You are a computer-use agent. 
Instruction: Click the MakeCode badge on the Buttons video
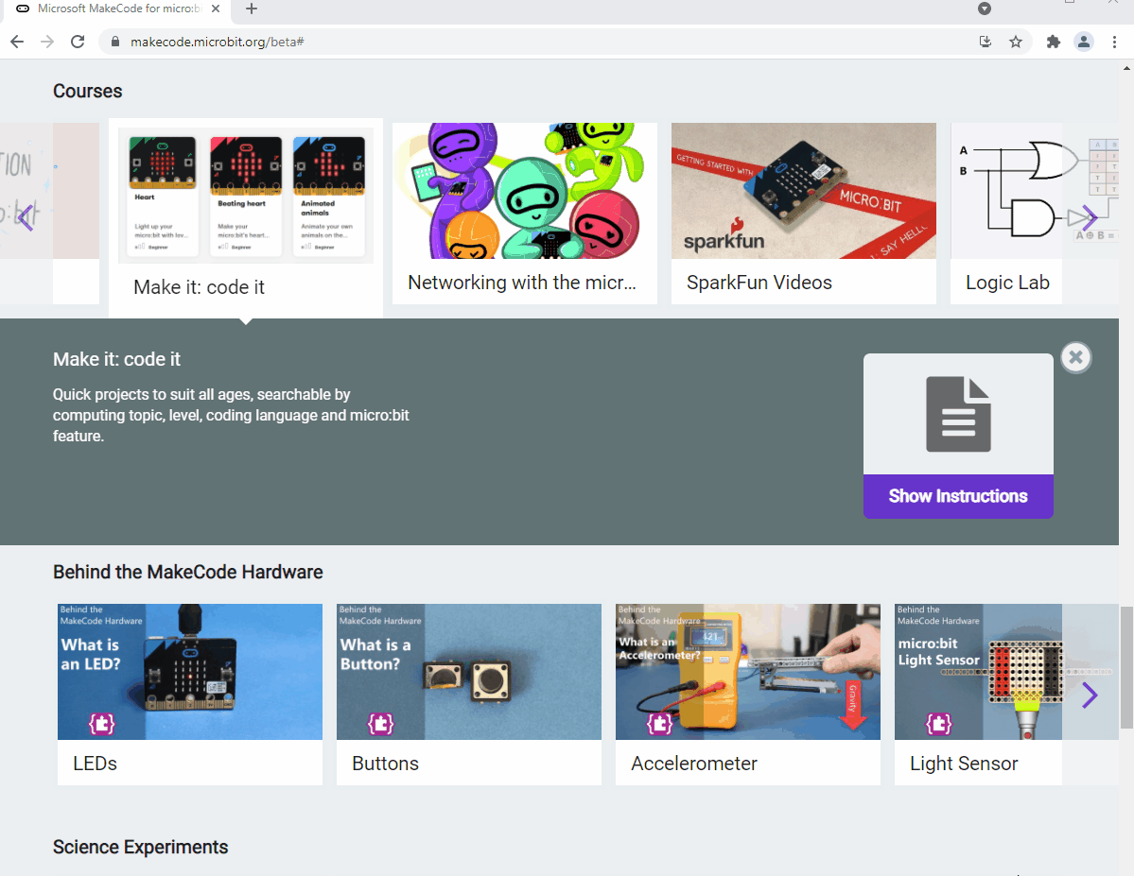pyautogui.click(x=380, y=724)
